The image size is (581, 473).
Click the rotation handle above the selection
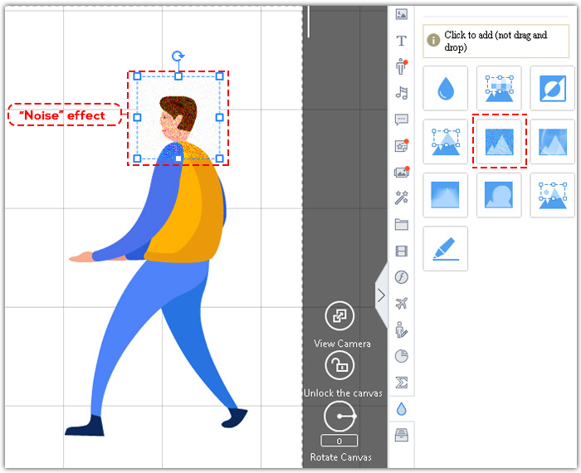178,56
